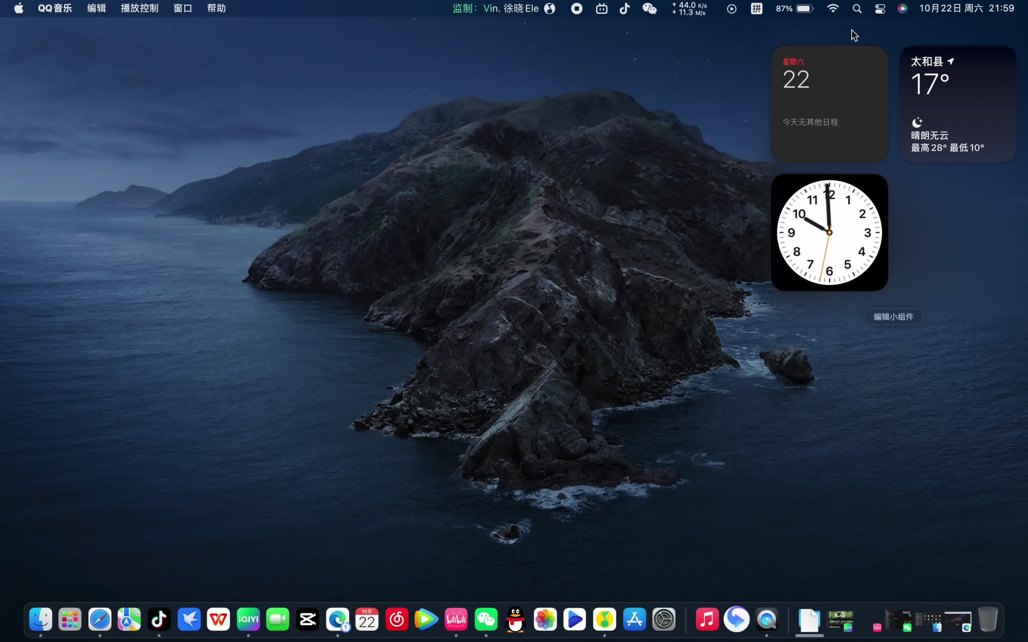
Task: Launch WPS Office from the Dock
Action: tap(218, 619)
